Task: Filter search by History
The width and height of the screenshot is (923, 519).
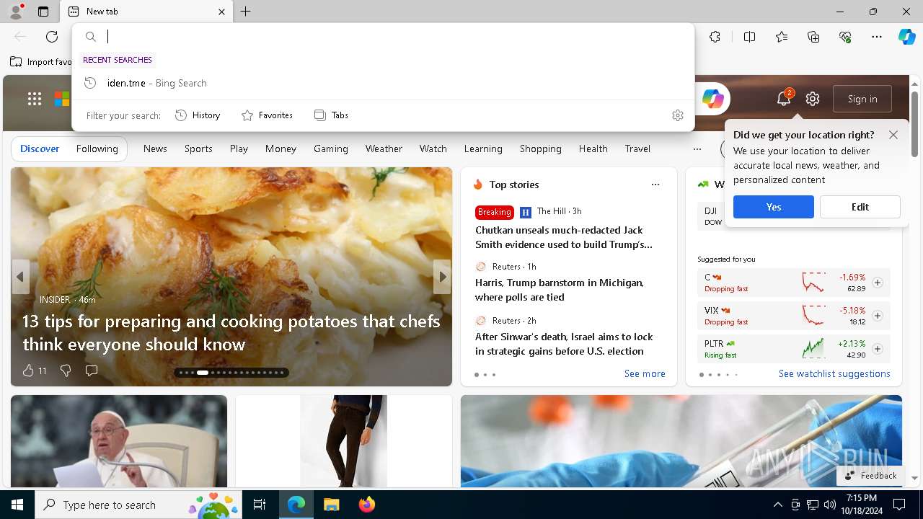Action: 198,115
